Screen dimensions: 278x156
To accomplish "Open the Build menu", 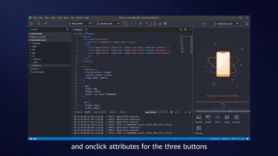I will (x=53, y=18).
